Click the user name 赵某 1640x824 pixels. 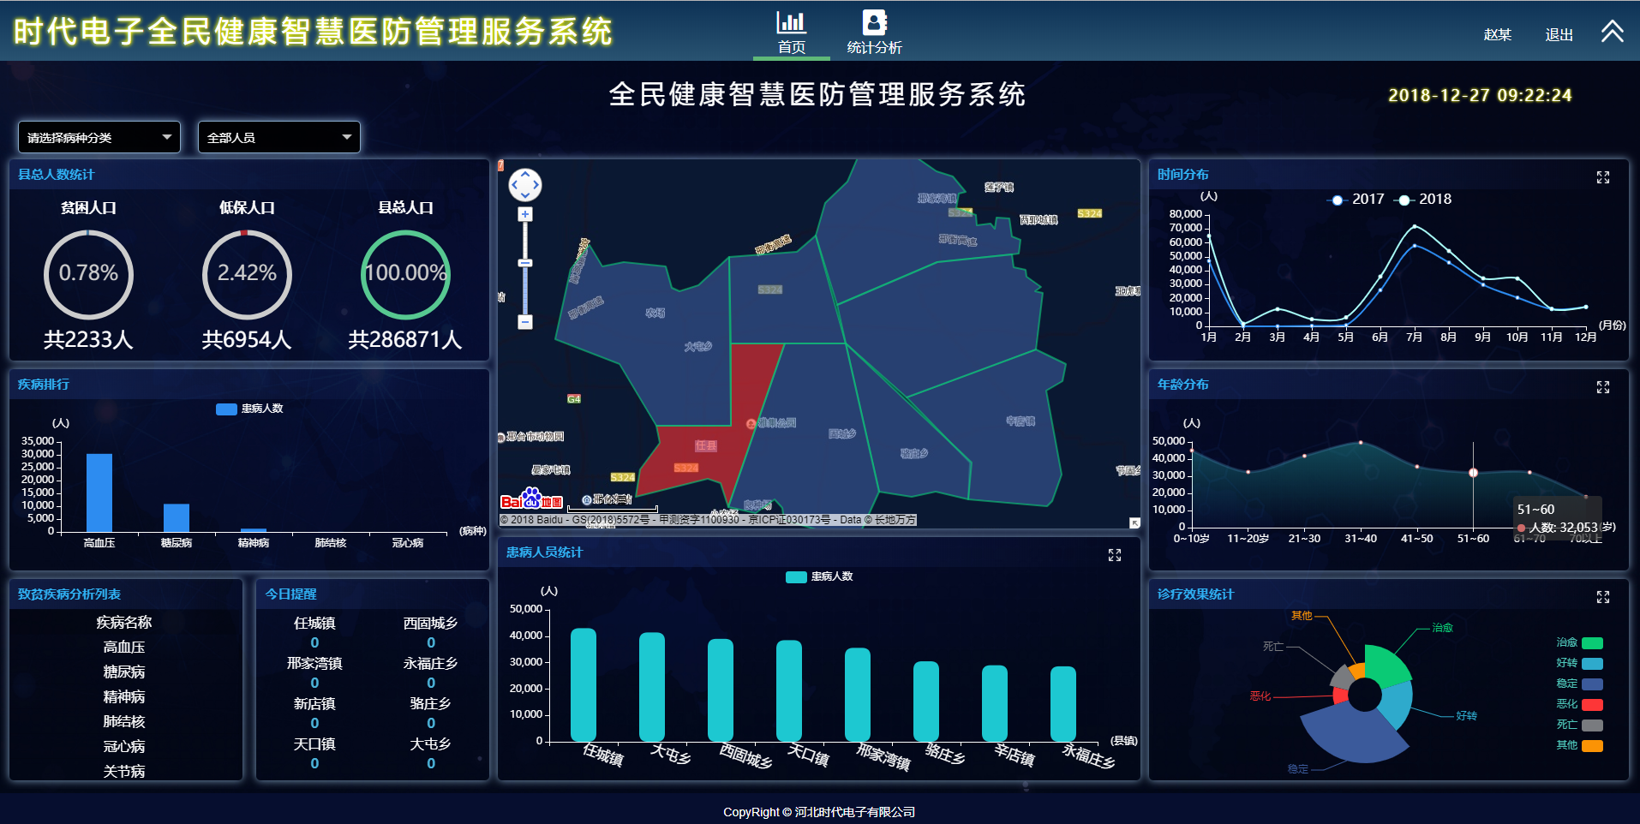[x=1497, y=35]
